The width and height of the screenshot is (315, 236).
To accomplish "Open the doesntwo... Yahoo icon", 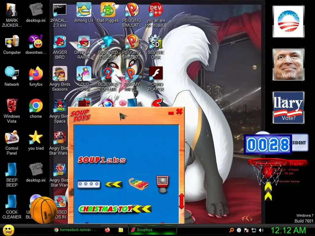I will click(36, 45).
